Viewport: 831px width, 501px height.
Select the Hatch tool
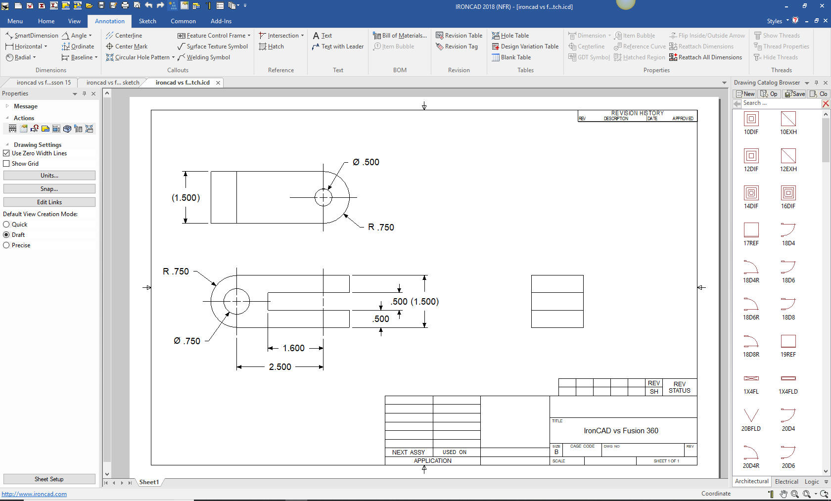click(x=271, y=46)
